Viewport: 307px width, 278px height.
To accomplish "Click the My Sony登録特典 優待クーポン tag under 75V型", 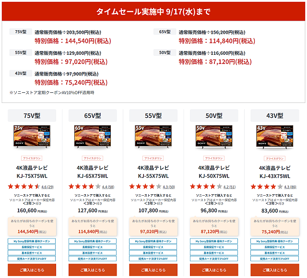I will tap(32, 241).
